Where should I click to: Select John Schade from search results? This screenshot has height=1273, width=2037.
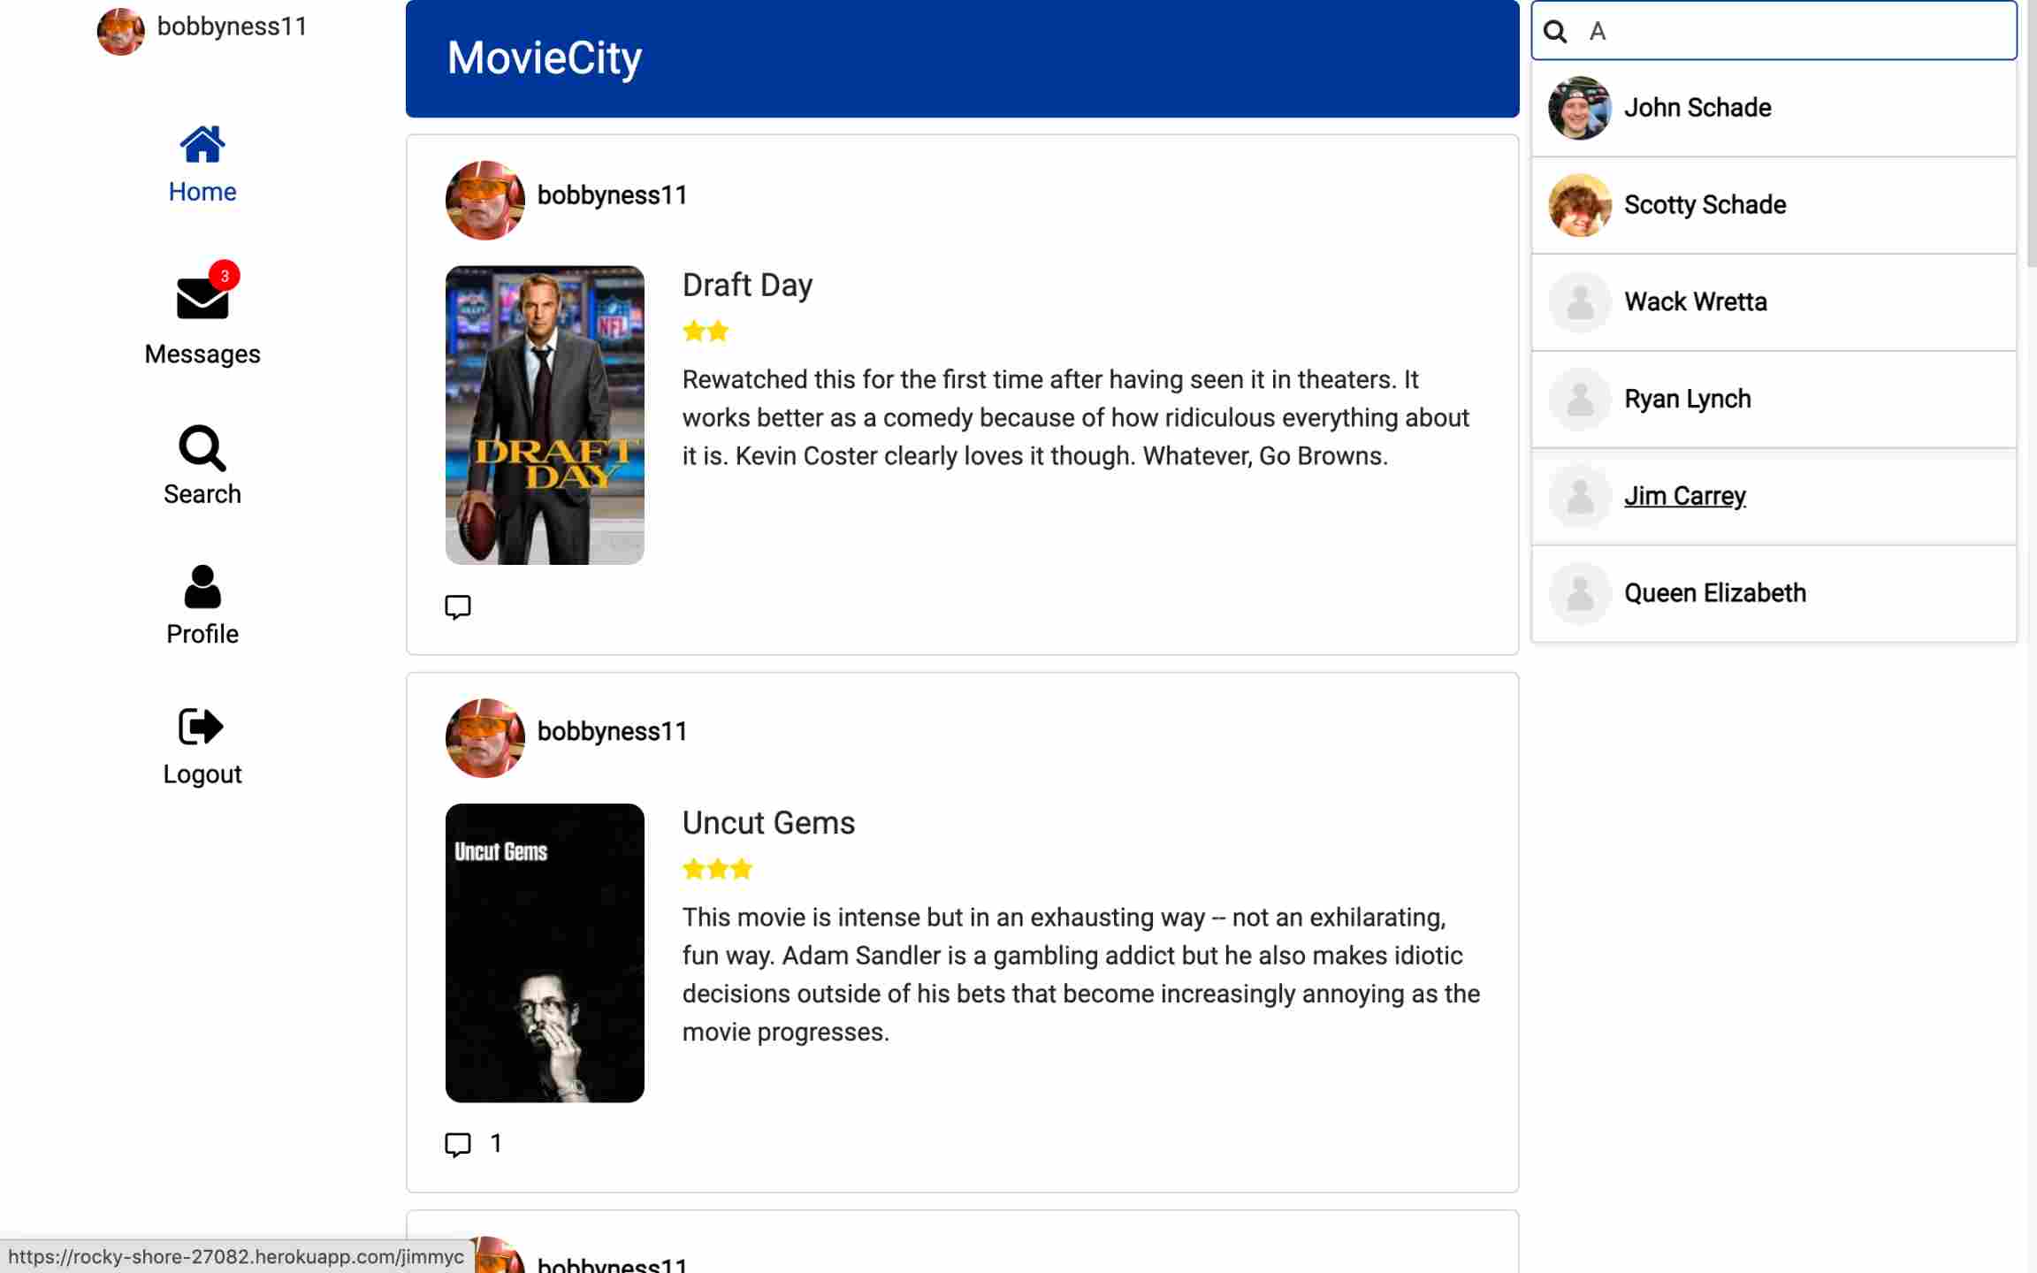coord(1697,108)
